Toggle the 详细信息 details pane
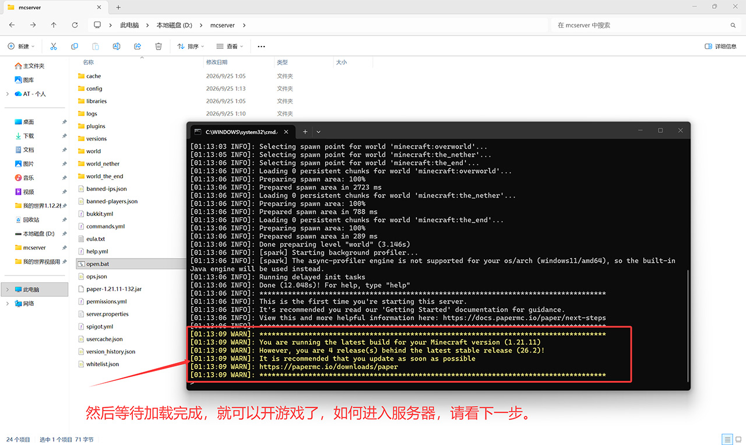Screen dimensions: 746x445 point(720,46)
